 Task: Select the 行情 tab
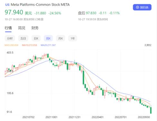pos(8,28)
